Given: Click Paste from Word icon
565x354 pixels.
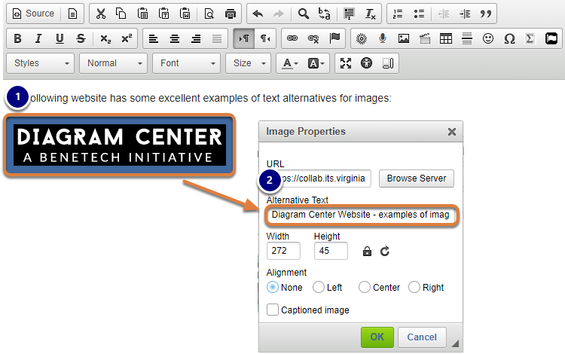Looking at the screenshot, I should coord(185,14).
